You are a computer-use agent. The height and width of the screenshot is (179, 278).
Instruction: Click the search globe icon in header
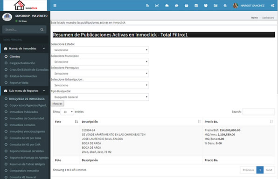225,6
